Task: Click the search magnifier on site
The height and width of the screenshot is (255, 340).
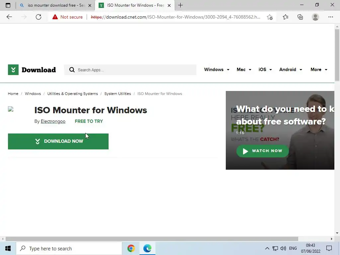Action: pyautogui.click(x=72, y=70)
